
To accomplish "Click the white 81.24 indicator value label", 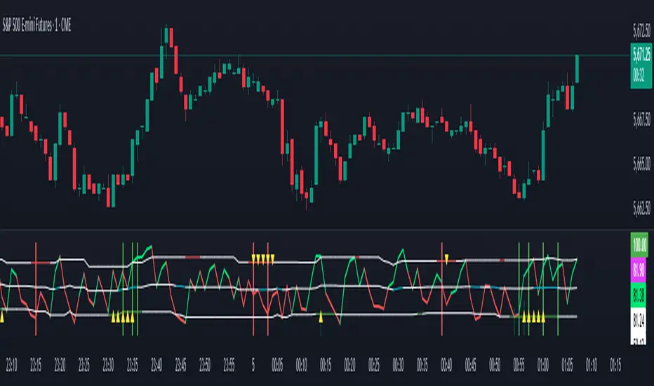I will 639,321.
